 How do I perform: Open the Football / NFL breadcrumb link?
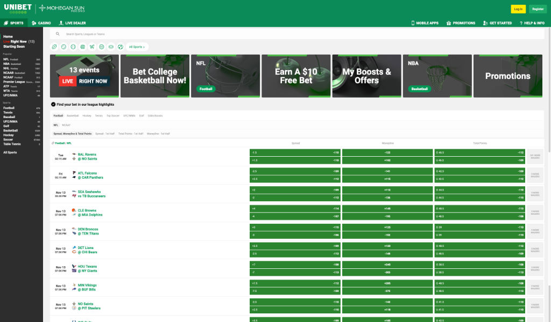(63, 143)
